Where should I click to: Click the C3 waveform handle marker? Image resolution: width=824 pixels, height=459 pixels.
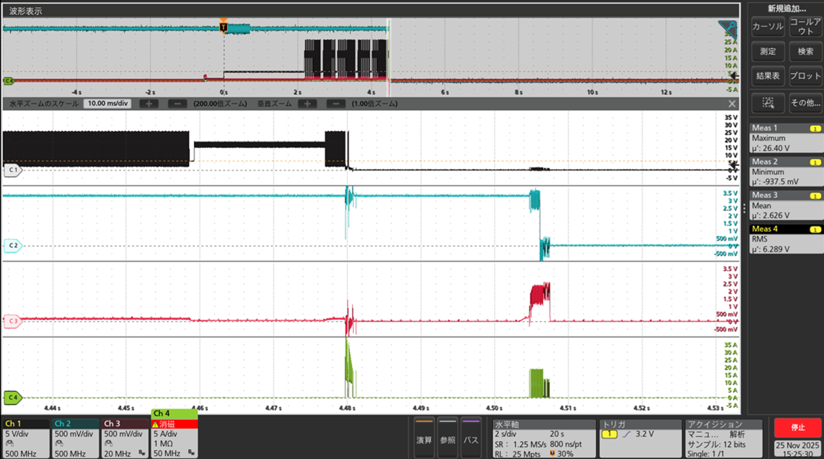(12, 321)
